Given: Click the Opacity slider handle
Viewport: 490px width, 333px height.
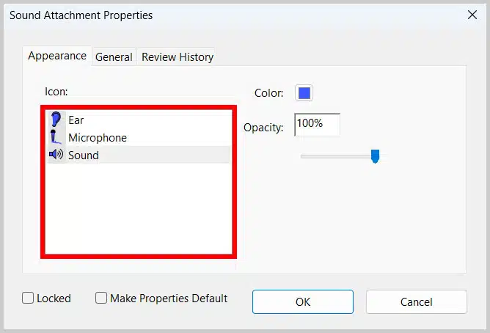Looking at the screenshot, I should tap(375, 156).
